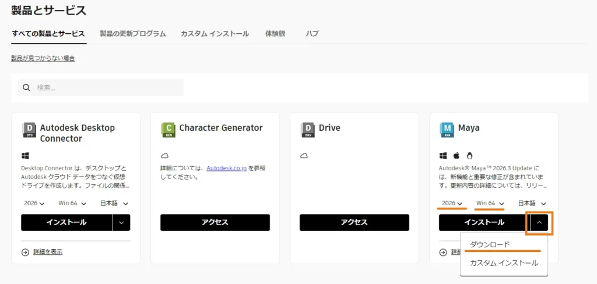Select カスタム インストール from the Maya menu
The height and width of the screenshot is (284, 597).
[x=504, y=263]
